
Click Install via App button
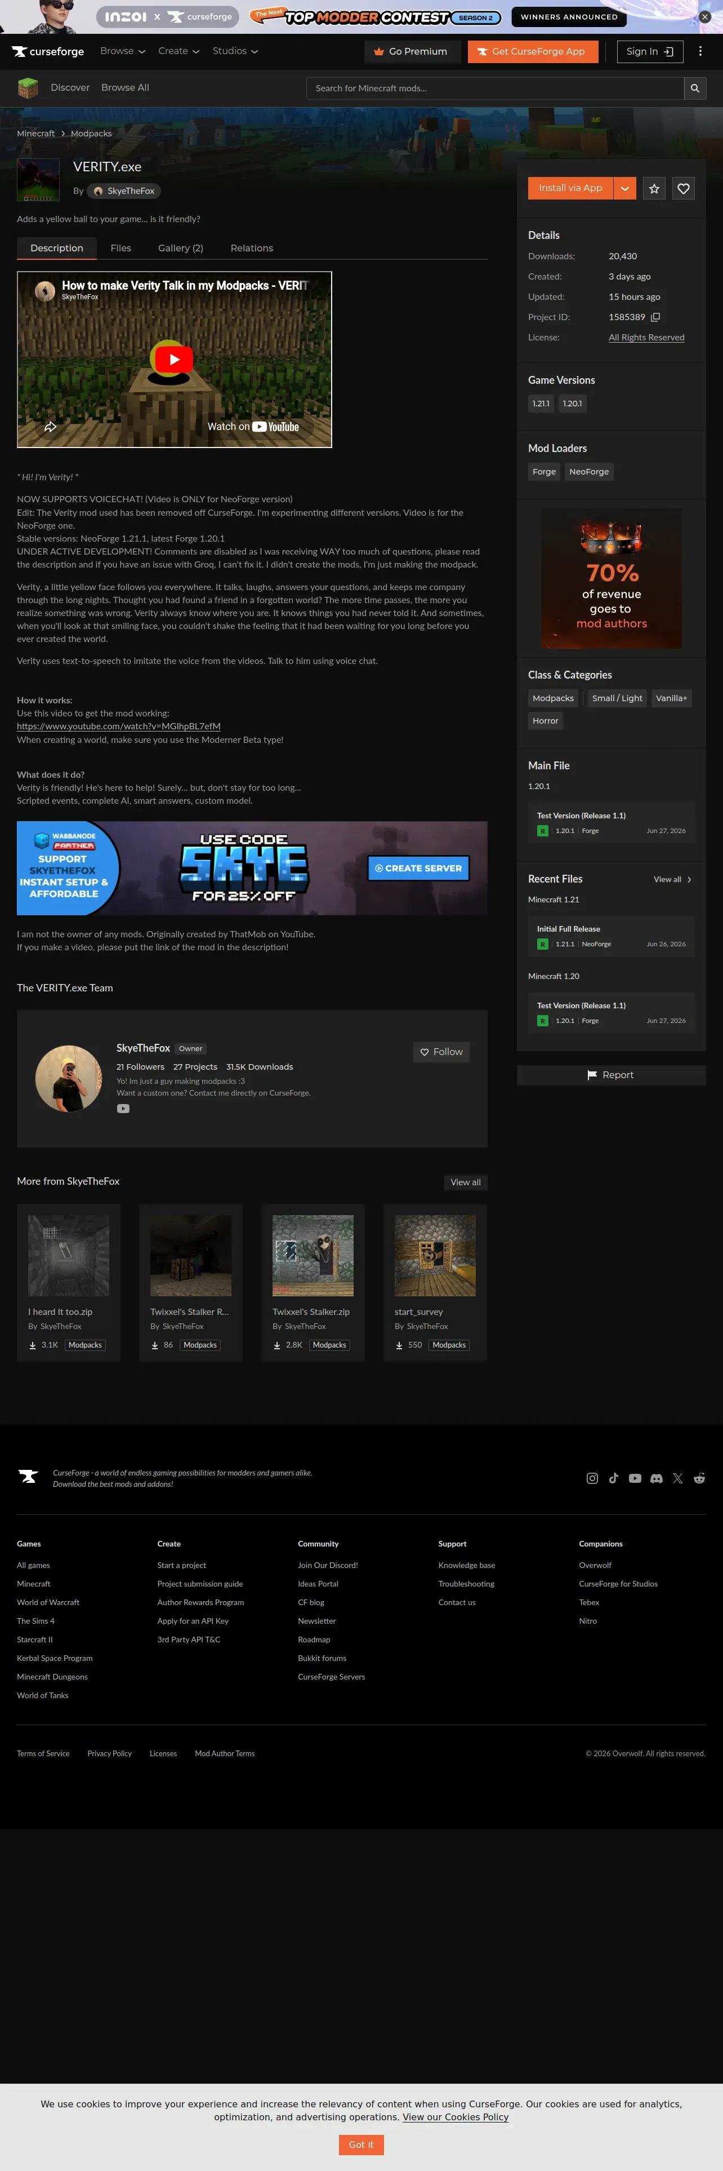570,189
